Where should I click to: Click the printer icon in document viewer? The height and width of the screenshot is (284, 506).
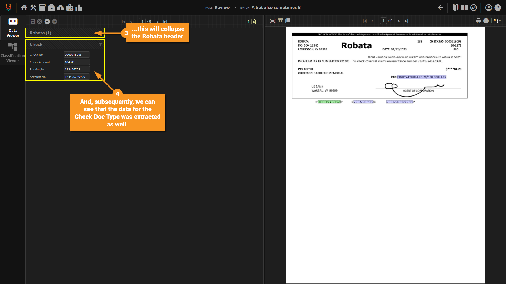pos(478,21)
